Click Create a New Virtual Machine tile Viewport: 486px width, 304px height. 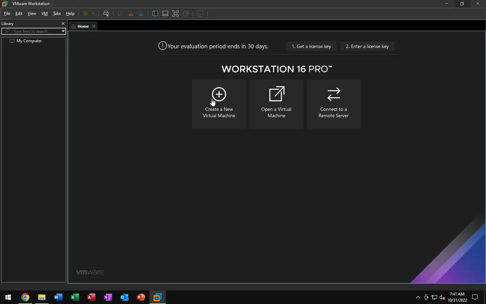coord(219,104)
